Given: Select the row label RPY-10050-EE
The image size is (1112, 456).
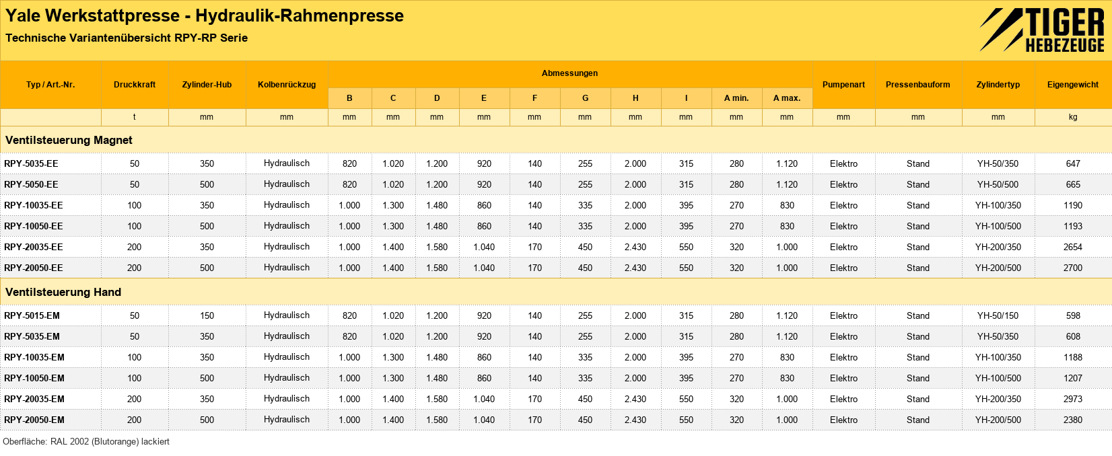Looking at the screenshot, I should (x=34, y=226).
